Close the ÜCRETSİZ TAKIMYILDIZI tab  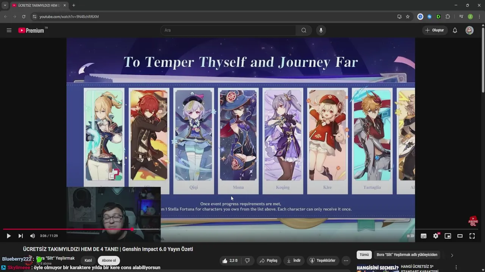pos(64,5)
